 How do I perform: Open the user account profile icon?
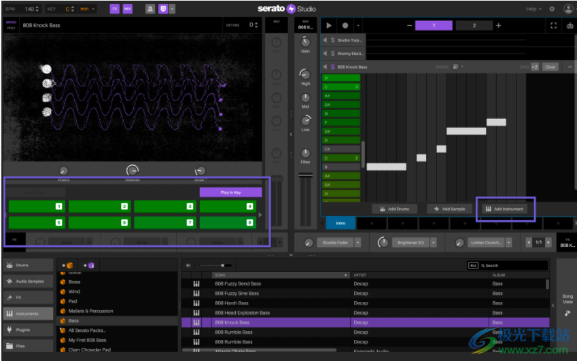click(568, 9)
